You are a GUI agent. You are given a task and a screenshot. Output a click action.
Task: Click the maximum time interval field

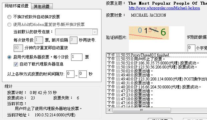(x=83, y=74)
